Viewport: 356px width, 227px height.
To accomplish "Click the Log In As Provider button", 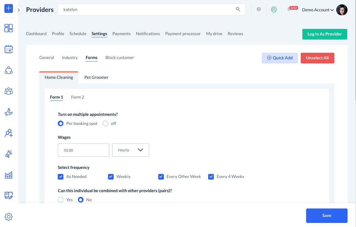I will click(x=325, y=34).
